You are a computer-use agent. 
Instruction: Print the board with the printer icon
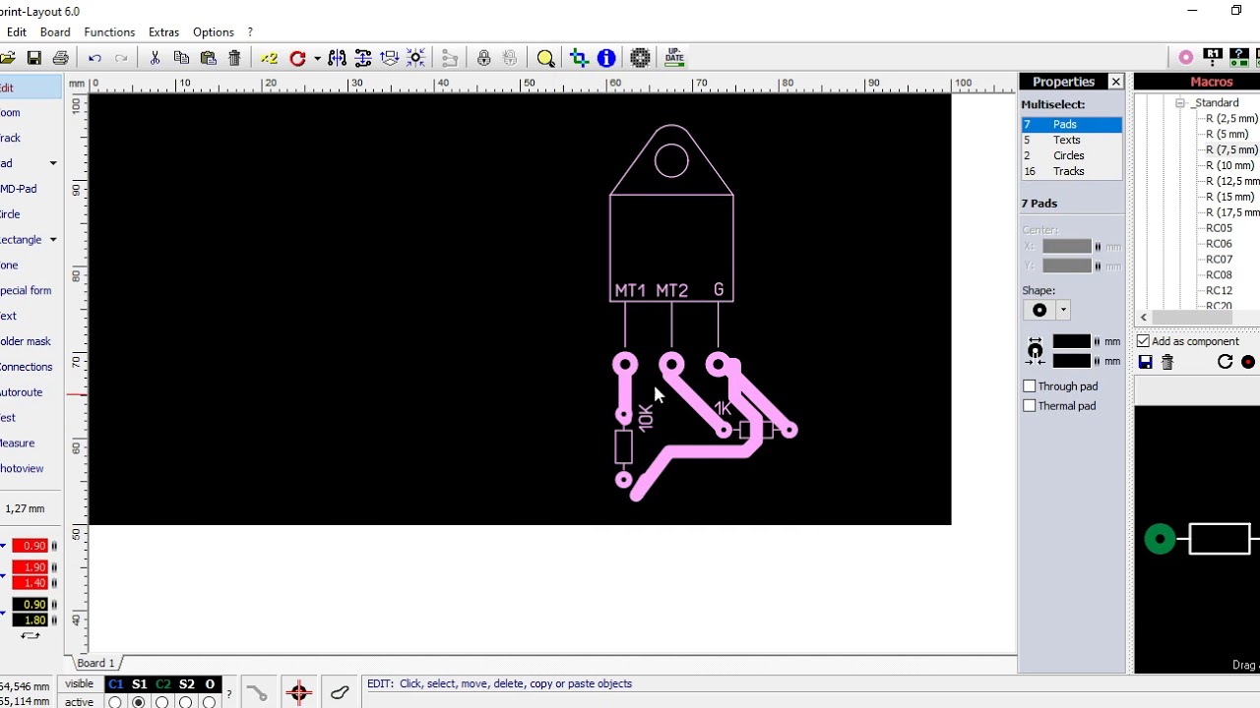(61, 58)
